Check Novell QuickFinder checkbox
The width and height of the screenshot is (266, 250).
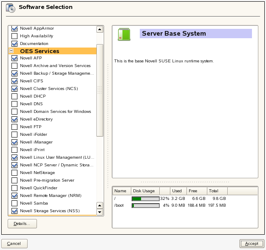pos(14,188)
